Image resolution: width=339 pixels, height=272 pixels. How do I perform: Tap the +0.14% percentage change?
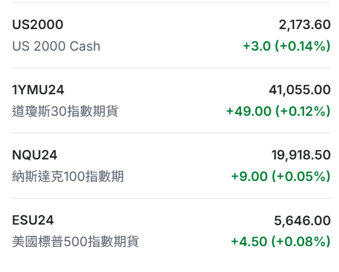pos(303,46)
